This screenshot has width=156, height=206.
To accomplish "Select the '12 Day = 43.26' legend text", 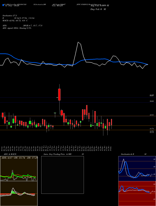I will click(12, 6).
